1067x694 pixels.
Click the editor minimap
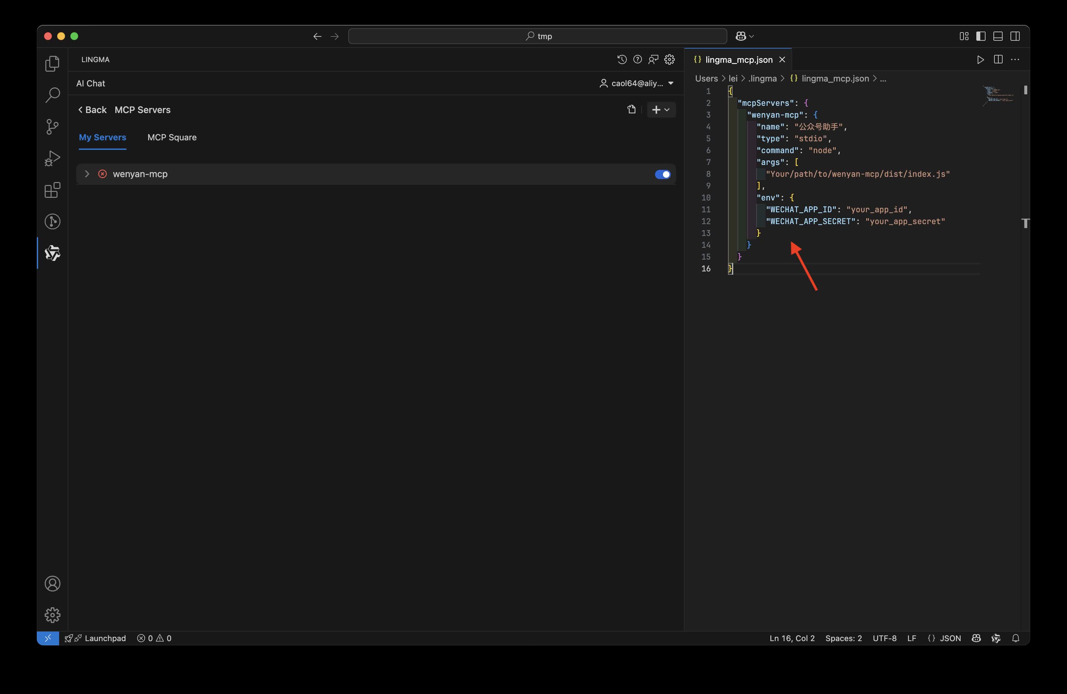pos(999,96)
